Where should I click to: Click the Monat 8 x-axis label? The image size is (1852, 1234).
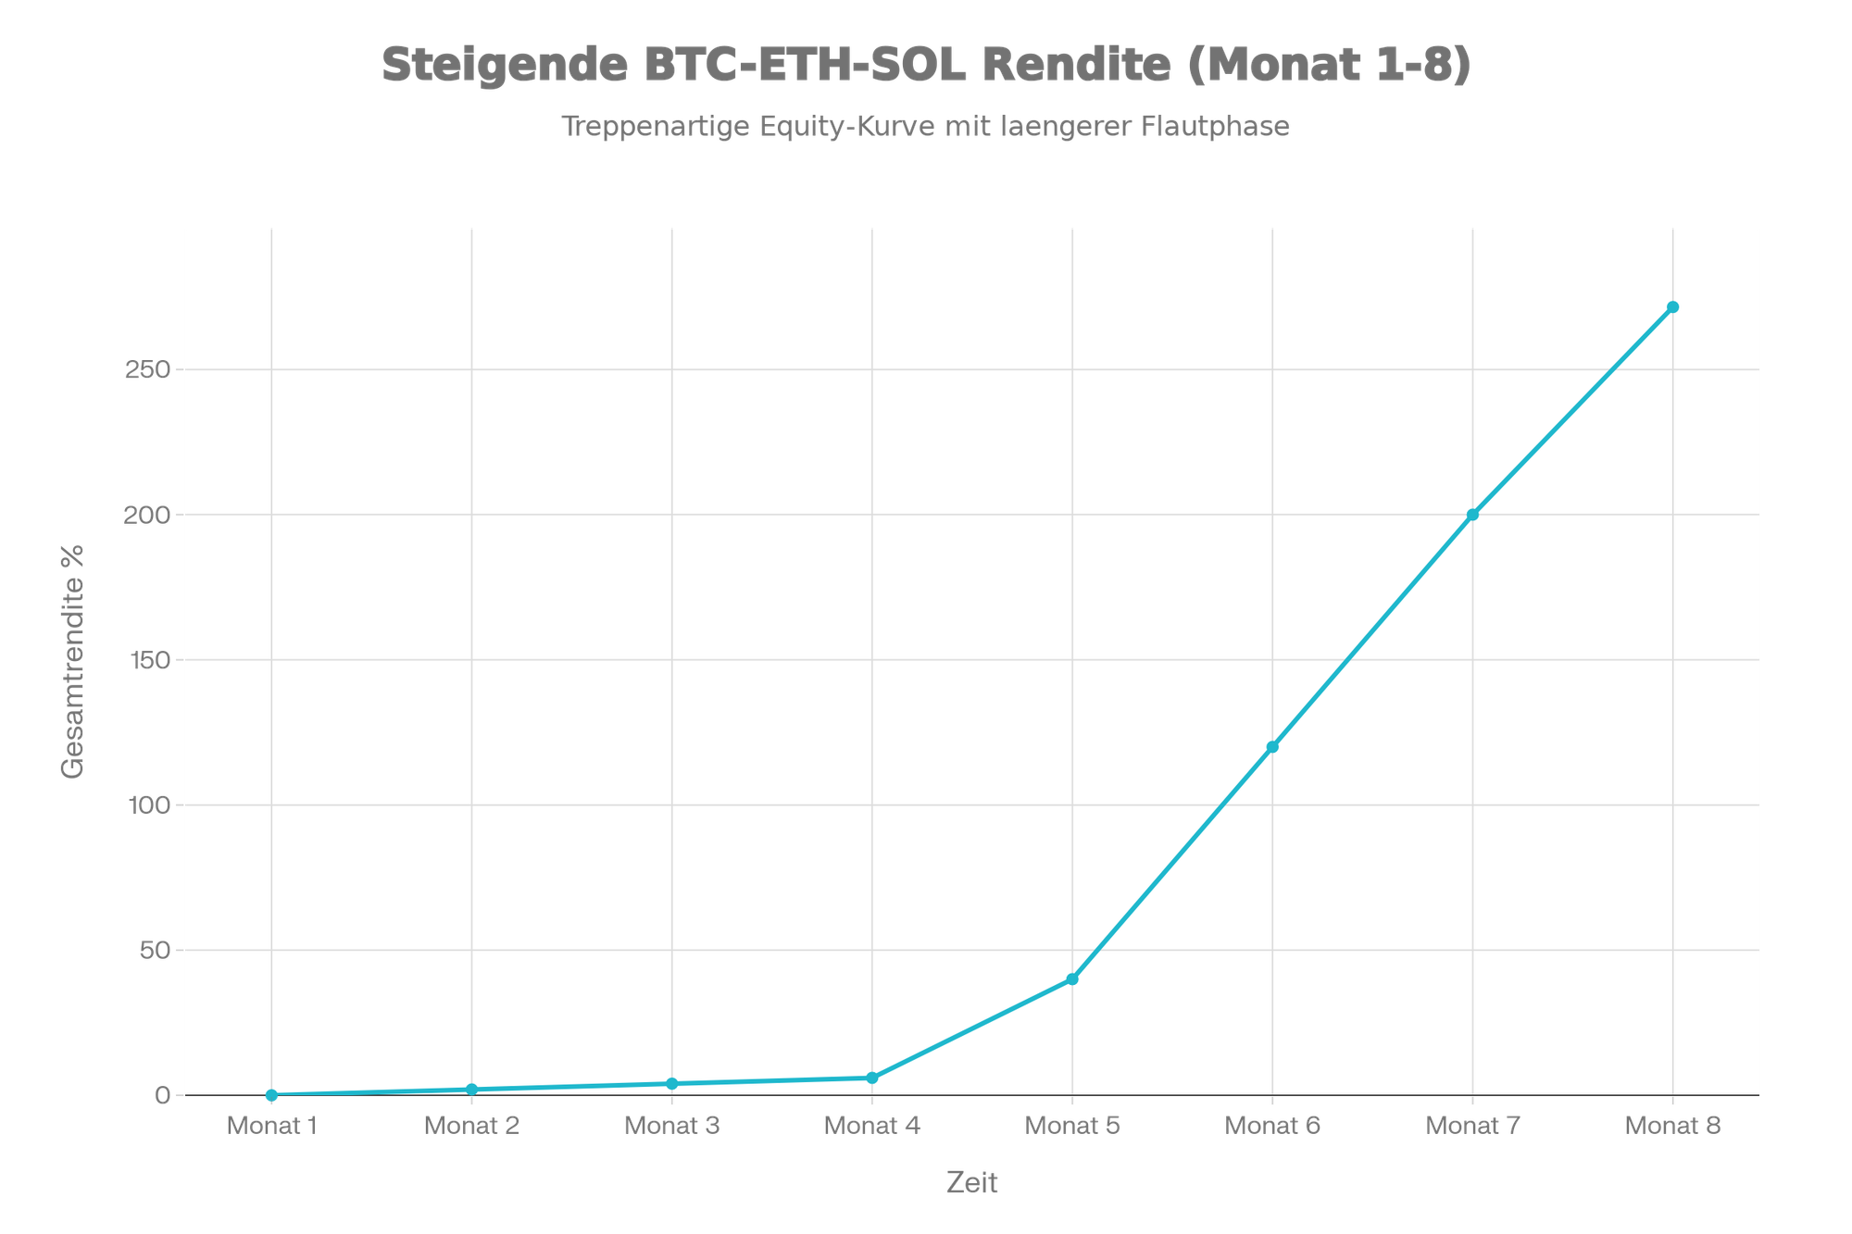click(1672, 1126)
